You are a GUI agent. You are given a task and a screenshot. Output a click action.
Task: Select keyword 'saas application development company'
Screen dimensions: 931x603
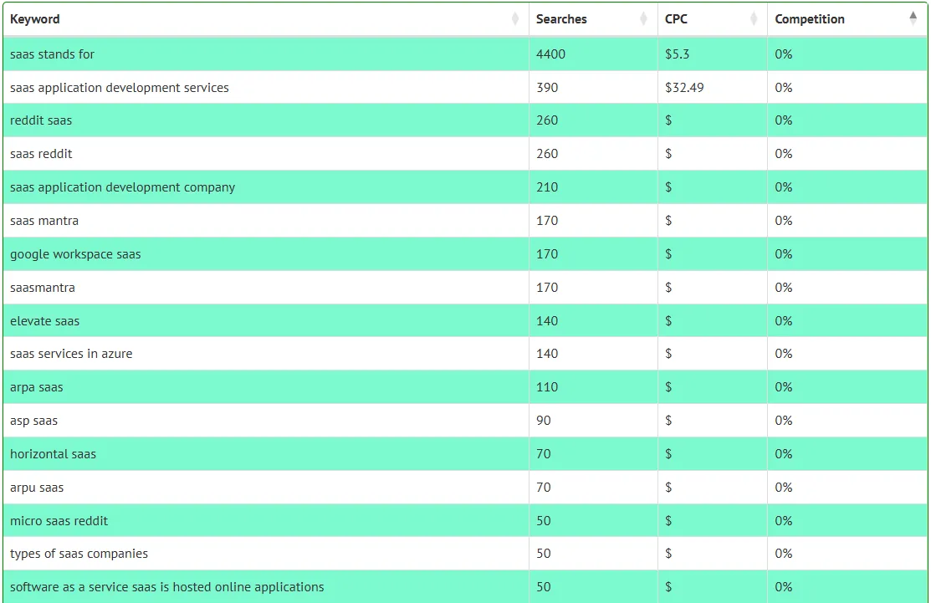[x=122, y=187]
